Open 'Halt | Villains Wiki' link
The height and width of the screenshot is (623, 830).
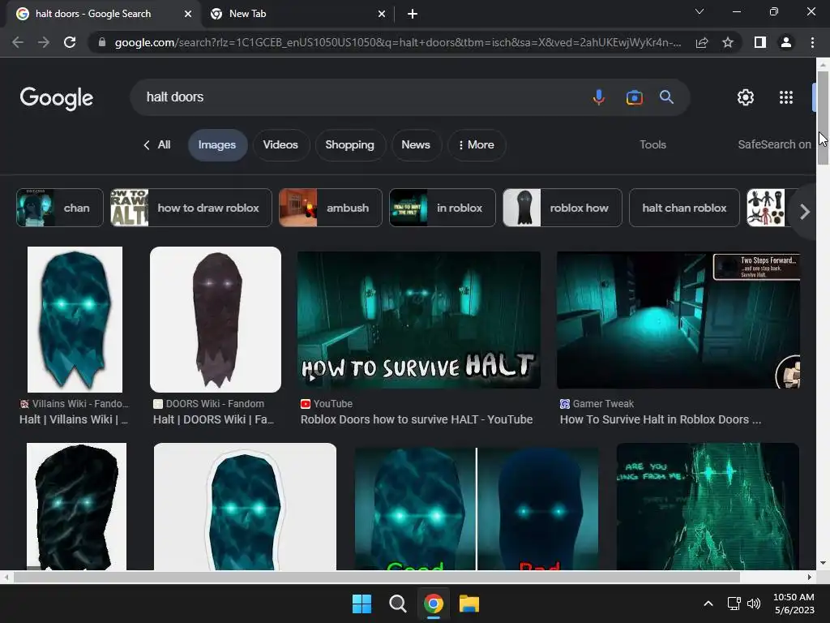pyautogui.click(x=74, y=419)
